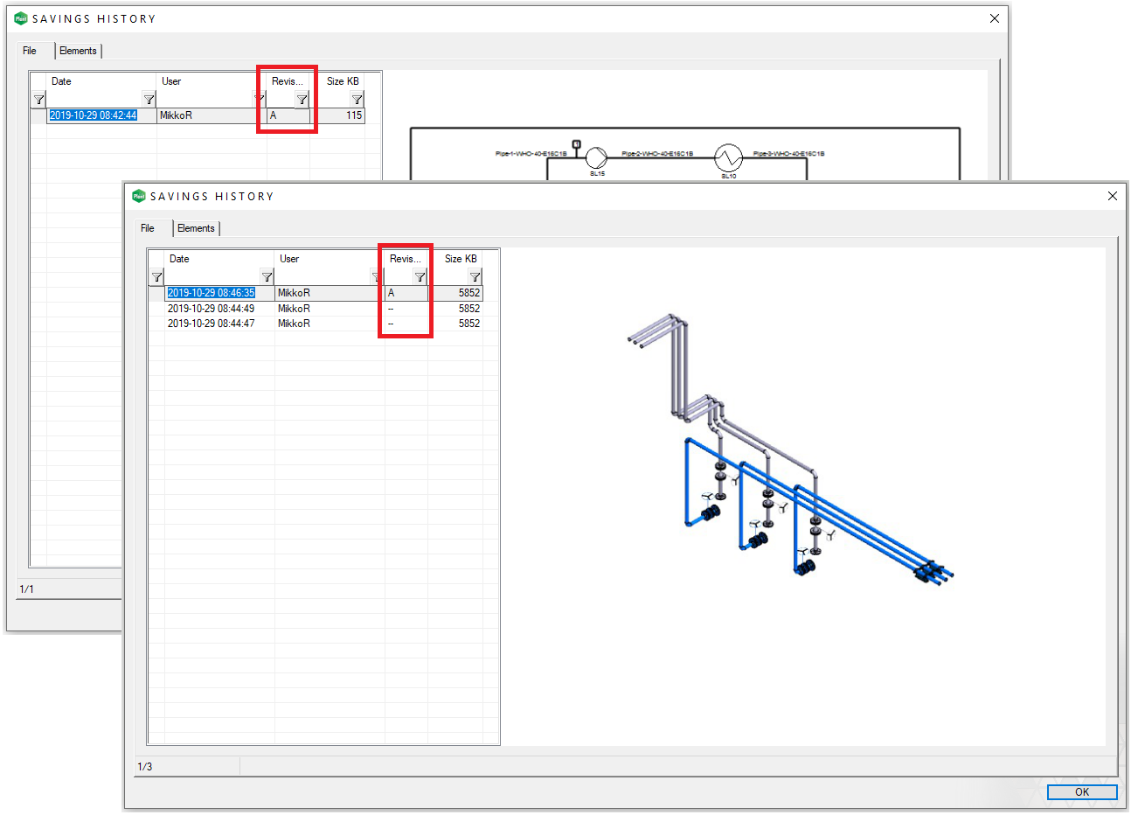Click the green Plant logo in the front window title

tap(139, 197)
